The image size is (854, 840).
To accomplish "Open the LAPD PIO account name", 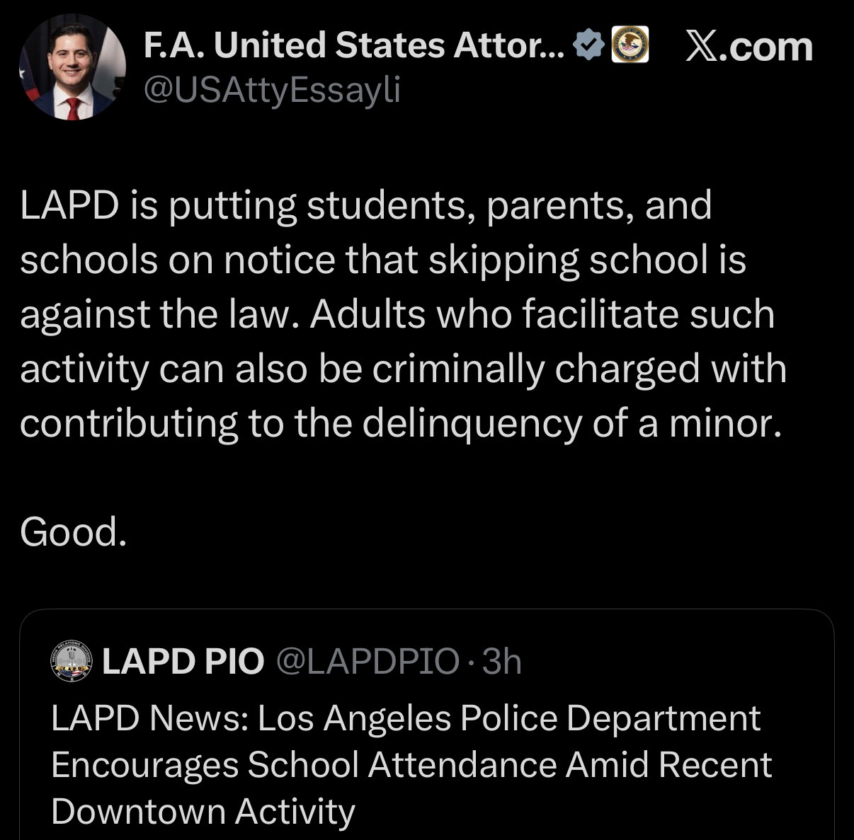I will pos(183,662).
